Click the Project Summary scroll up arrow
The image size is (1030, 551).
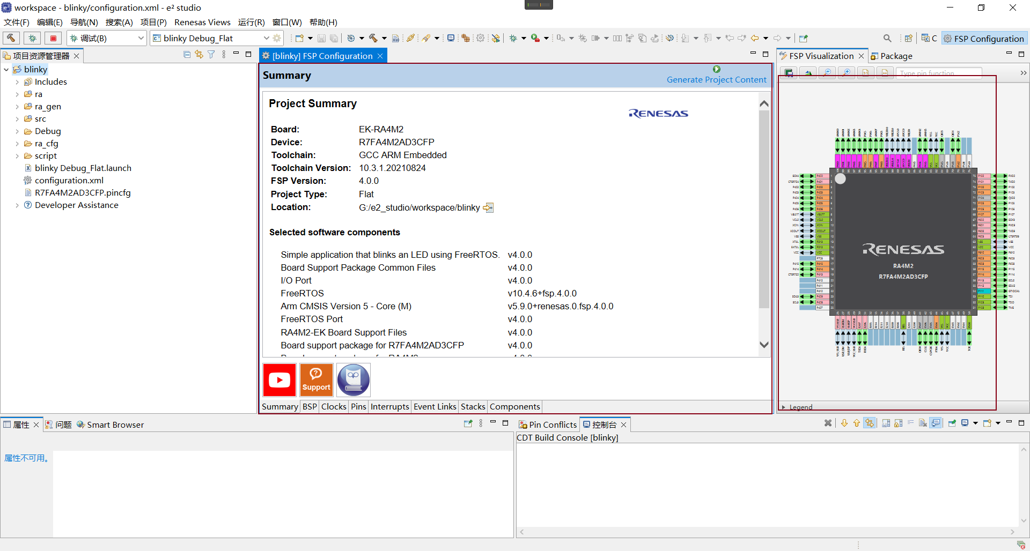click(764, 103)
